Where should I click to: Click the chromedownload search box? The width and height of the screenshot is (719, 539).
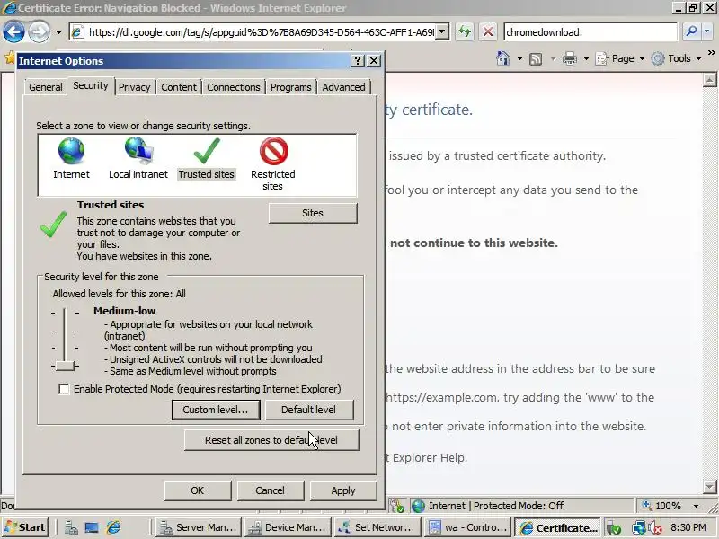coord(590,32)
